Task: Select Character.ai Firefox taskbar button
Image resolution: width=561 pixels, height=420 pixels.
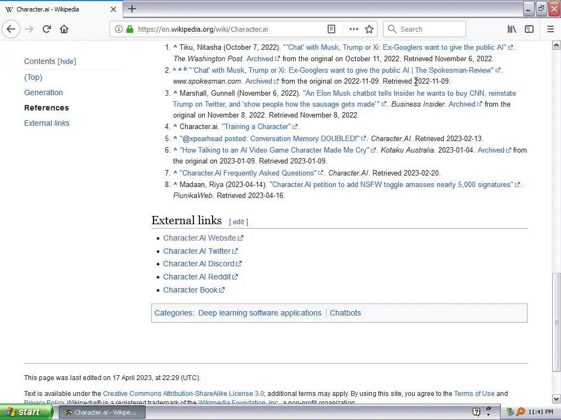Action: [102, 412]
